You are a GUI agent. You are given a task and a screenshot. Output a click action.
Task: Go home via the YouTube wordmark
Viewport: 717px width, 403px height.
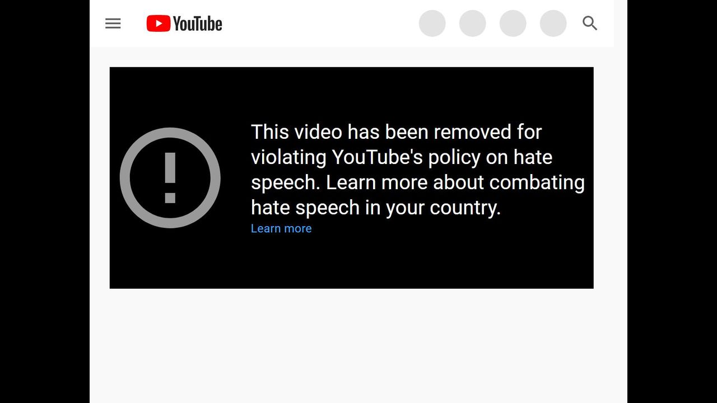click(x=197, y=24)
